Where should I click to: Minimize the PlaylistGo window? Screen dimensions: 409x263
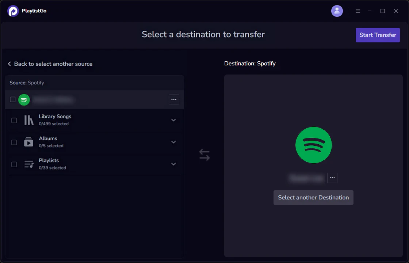369,11
